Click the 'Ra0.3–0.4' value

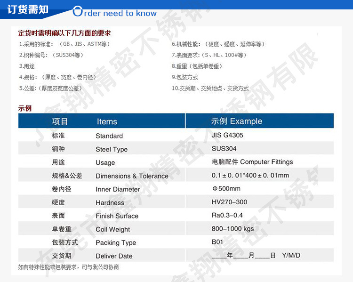[x=227, y=215]
